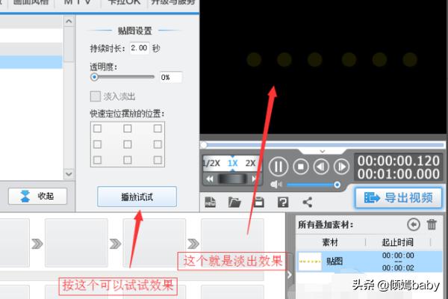Click the current time display 00:00:00.120
448x299 pixels.
[398, 161]
